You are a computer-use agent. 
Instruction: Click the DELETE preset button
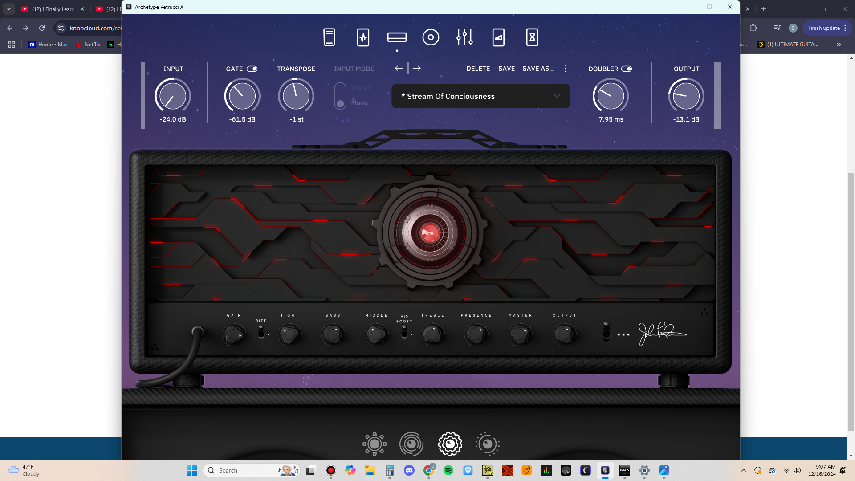(x=478, y=69)
